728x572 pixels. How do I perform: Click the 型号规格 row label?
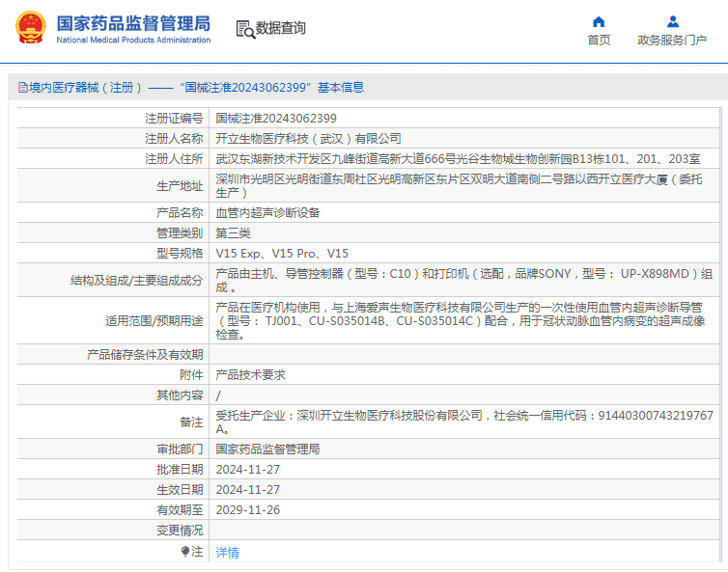click(181, 254)
